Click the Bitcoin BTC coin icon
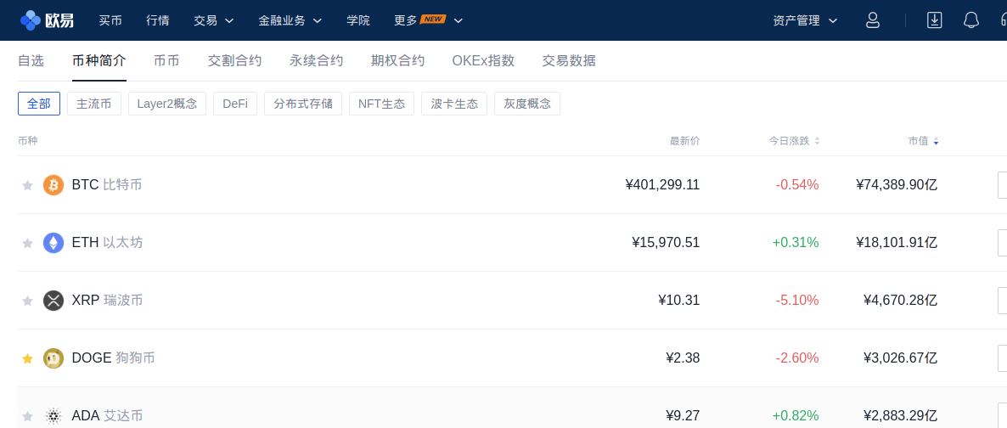This screenshot has width=1007, height=428. point(53,185)
